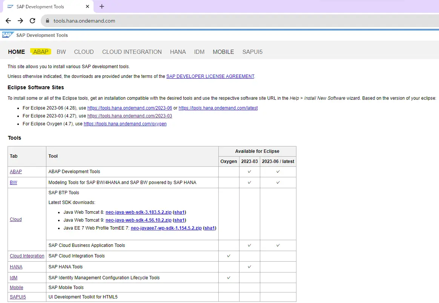Image resolution: width=439 pixels, height=303 pixels.
Task: Select the SAP Development Tools browser tab
Action: pos(48,6)
